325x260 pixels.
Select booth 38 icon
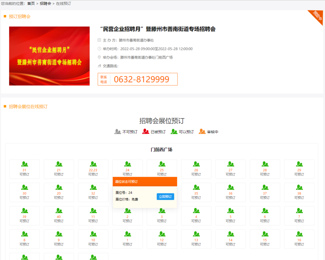pos(299,187)
